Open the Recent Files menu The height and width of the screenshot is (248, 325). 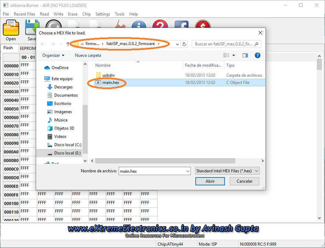click(x=24, y=14)
